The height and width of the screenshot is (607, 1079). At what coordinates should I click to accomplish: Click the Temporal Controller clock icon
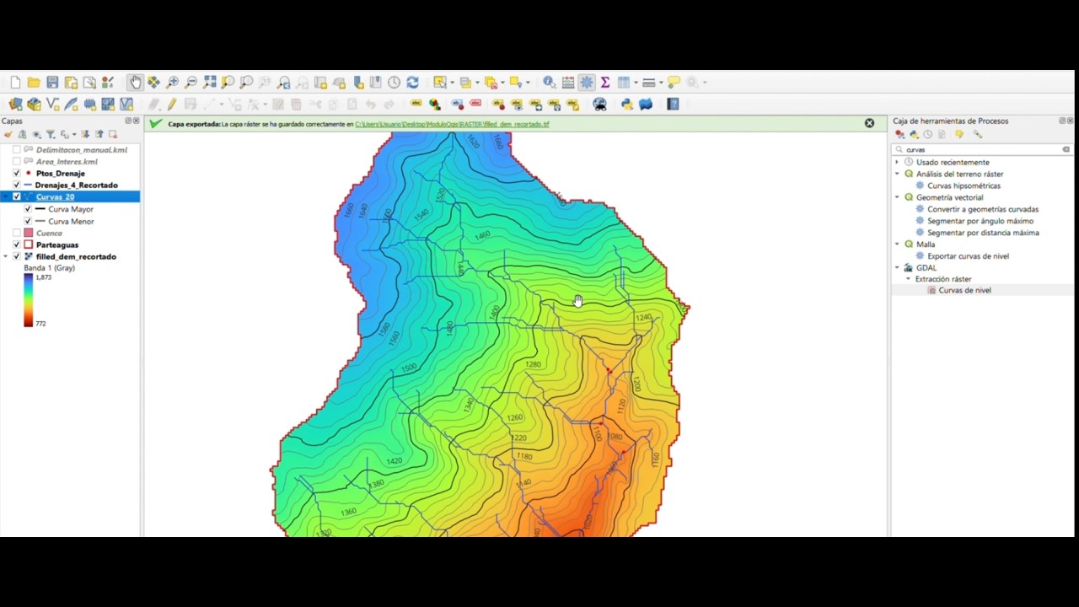tap(394, 83)
